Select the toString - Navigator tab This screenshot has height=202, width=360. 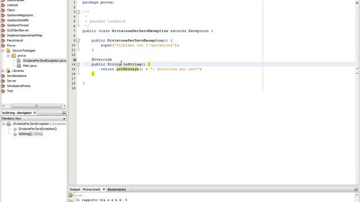click(x=17, y=113)
